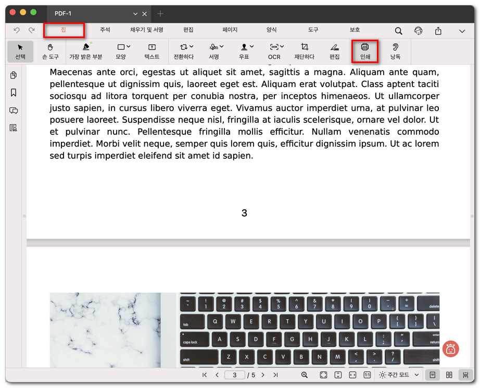
Task: Open the comments sidebar panel
Action: click(x=14, y=110)
